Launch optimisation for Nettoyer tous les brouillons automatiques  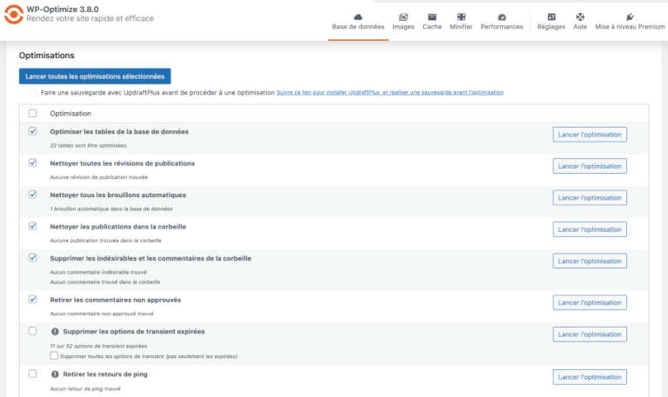pos(590,197)
